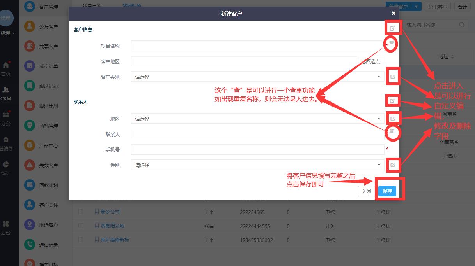Click the 开关 cell in the table
This screenshot has height=266, width=475.
330,226
